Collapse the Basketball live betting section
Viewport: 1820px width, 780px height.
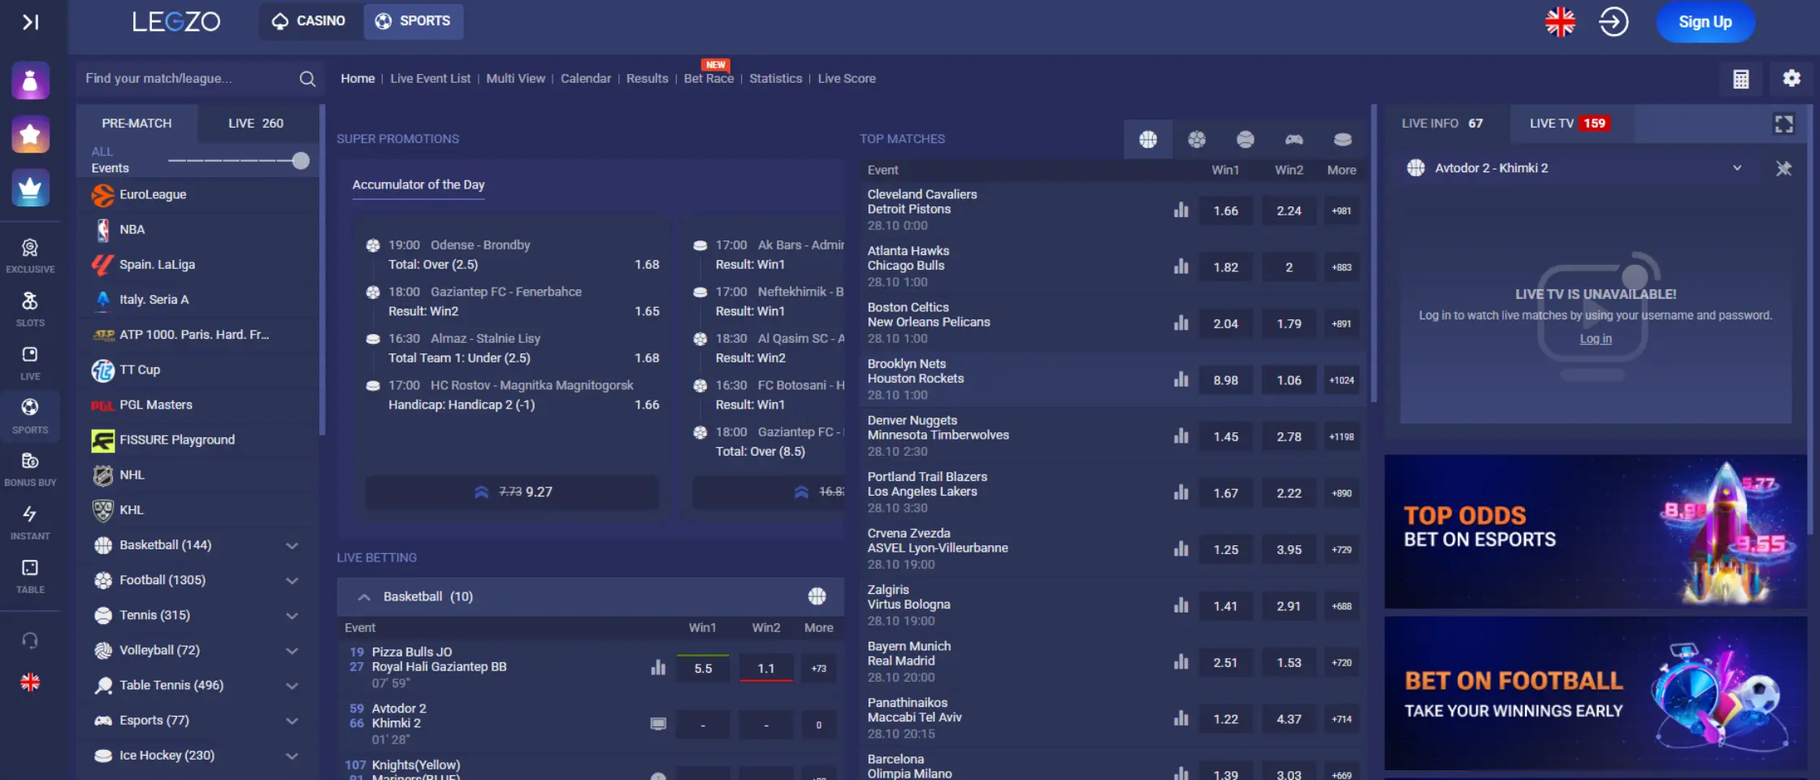pos(364,596)
